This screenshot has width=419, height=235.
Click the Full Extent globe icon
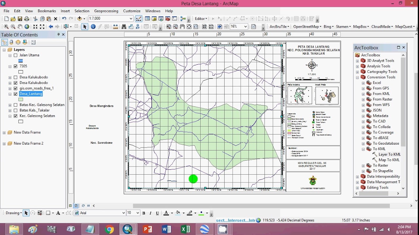pos(27,27)
